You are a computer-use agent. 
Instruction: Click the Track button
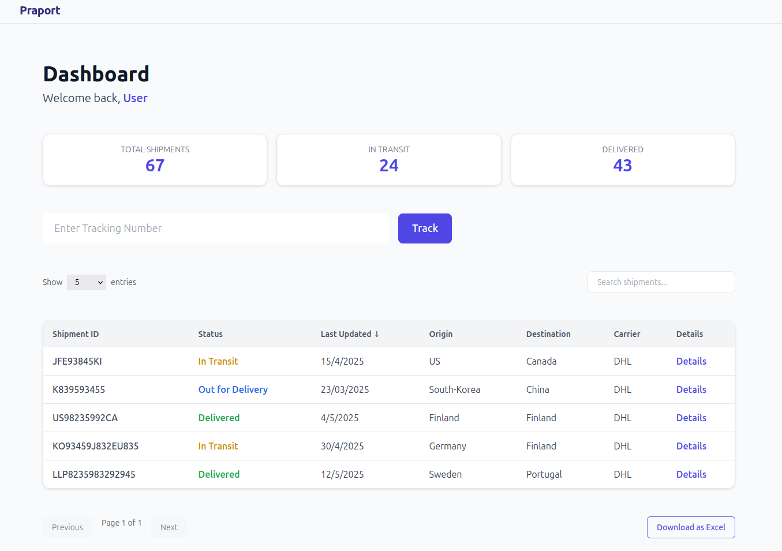point(425,228)
